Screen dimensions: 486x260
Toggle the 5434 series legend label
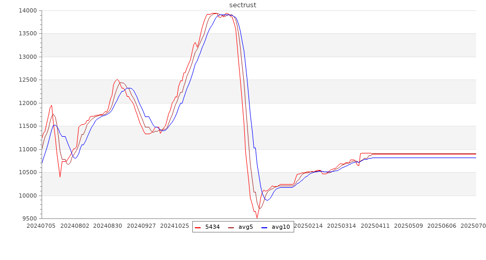coord(212,227)
